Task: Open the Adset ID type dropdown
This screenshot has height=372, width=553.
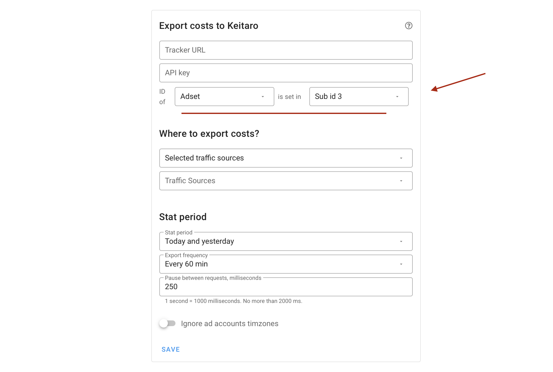Action: click(224, 97)
